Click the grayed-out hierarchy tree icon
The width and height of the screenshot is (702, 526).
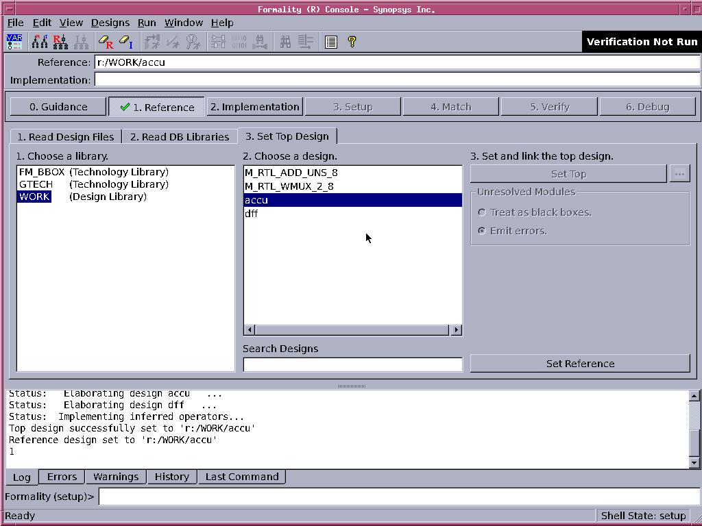(x=81, y=42)
